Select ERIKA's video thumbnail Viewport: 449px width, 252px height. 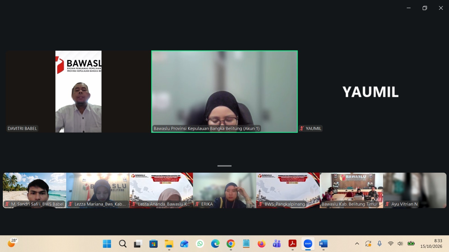coord(224,190)
